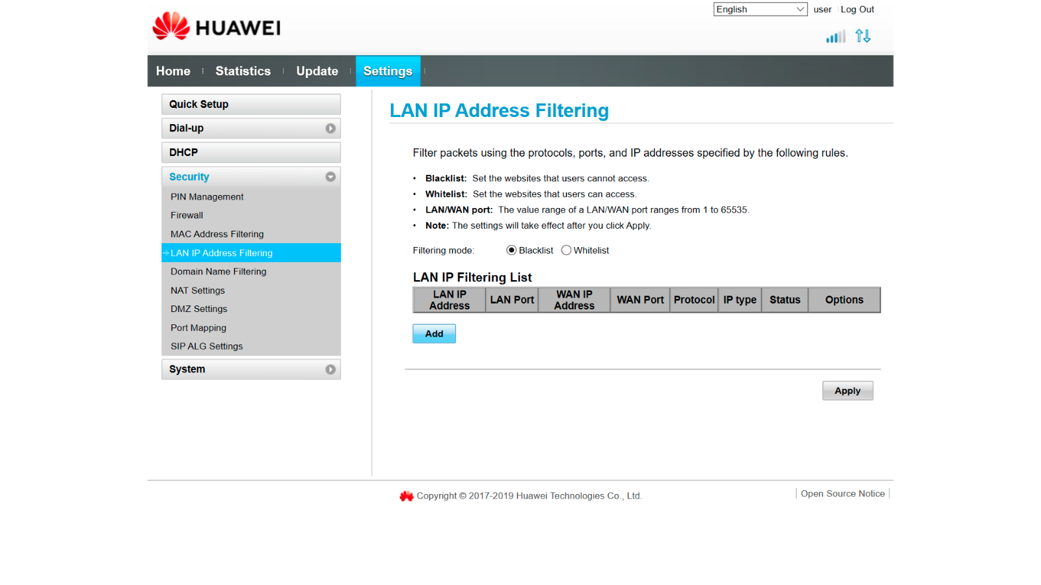Click the data transfer arrows icon

863,36
